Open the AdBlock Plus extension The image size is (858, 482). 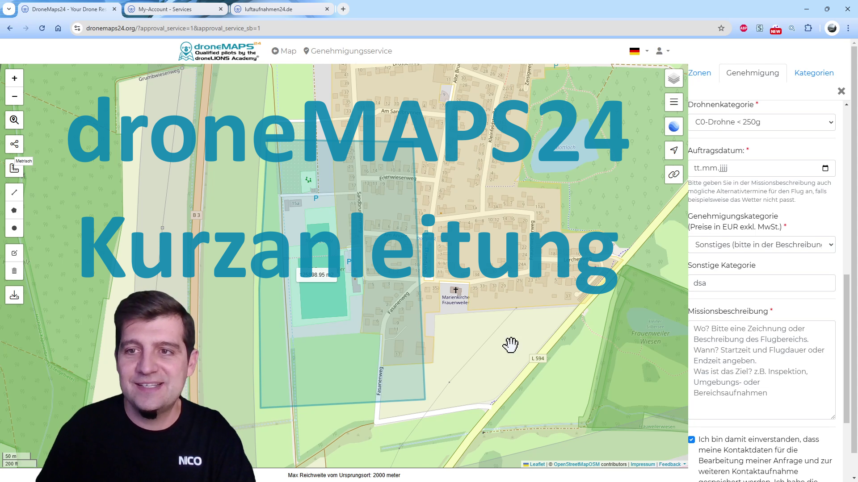(744, 28)
